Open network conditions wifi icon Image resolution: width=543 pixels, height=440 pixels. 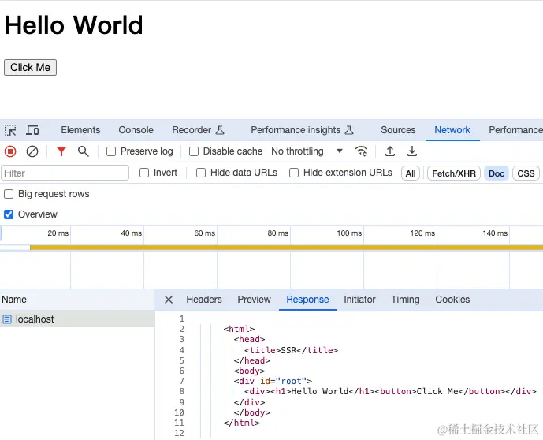point(361,151)
